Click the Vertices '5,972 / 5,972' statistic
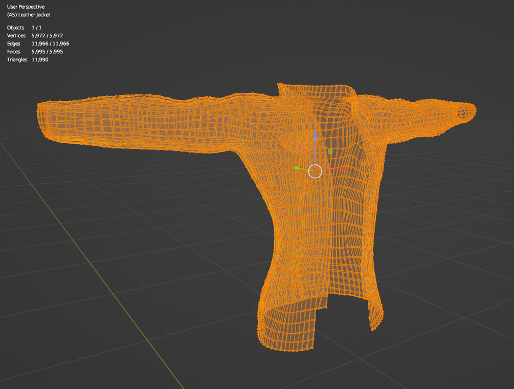Screen dimensions: 514x389 pos(47,35)
